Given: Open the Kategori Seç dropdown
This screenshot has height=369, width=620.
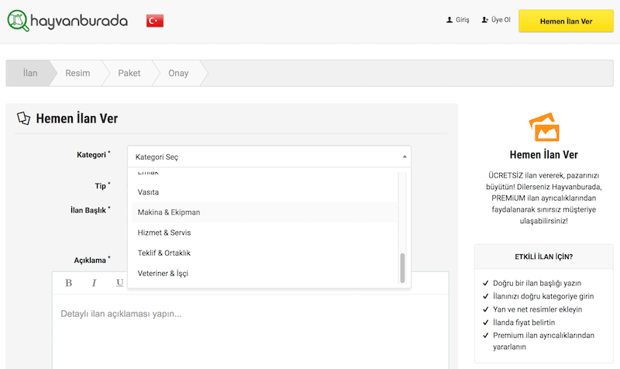Looking at the screenshot, I should point(268,157).
